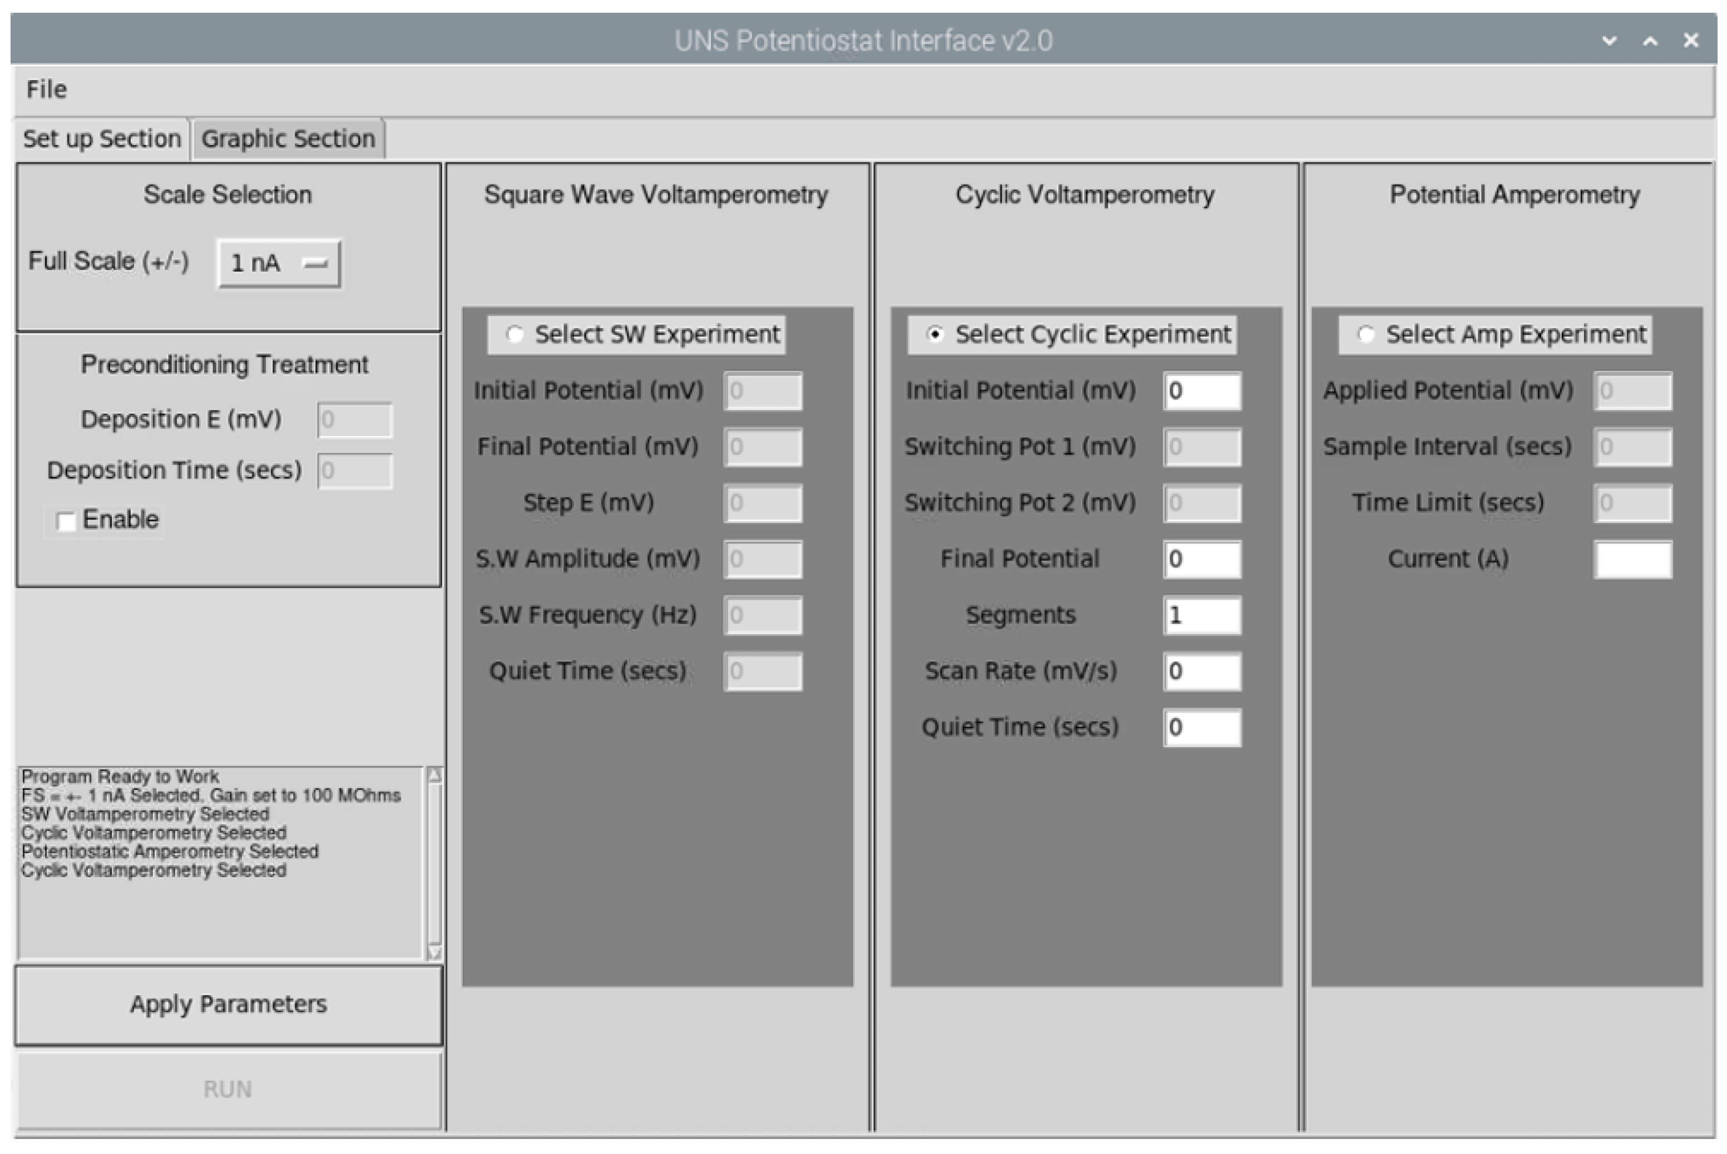Click the Scan Rate input field
The image size is (1727, 1154).
1201,671
